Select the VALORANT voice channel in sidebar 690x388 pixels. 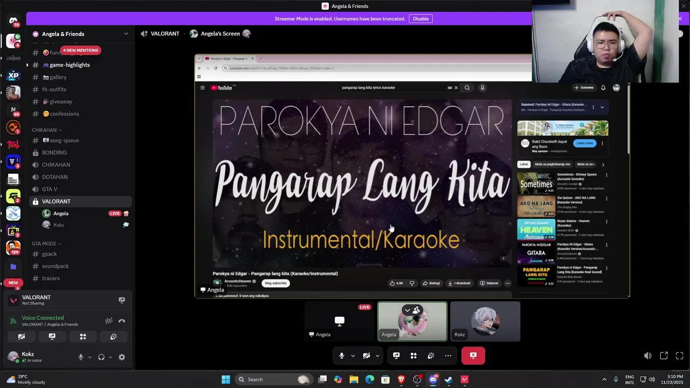80,202
